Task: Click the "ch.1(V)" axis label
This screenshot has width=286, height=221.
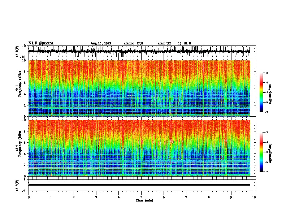Action: (17, 51)
